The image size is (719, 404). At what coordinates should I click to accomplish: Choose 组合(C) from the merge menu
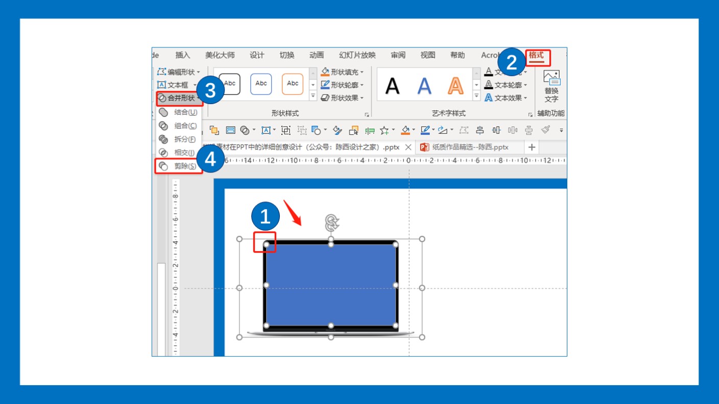[179, 125]
